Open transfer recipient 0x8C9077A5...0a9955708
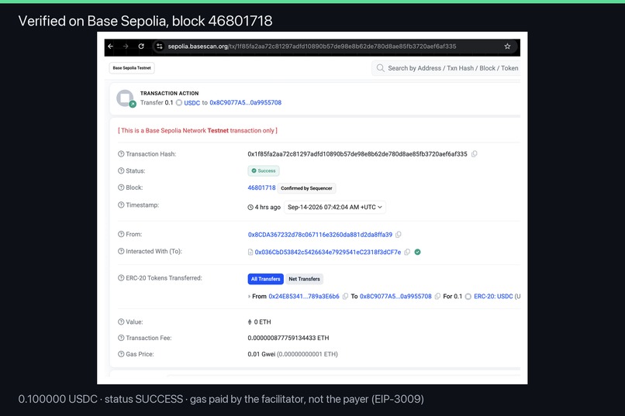 [395, 296]
